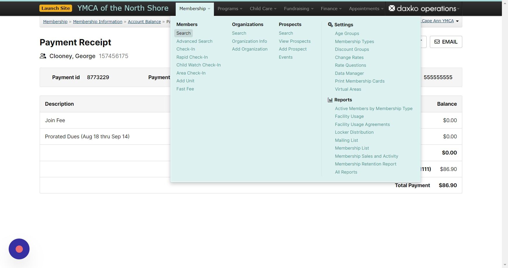Select Facility Usage report
The width and height of the screenshot is (508, 268).
tap(349, 116)
